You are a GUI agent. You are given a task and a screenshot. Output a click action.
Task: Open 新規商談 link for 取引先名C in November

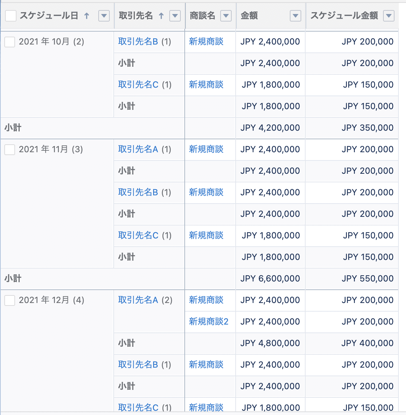(206, 235)
